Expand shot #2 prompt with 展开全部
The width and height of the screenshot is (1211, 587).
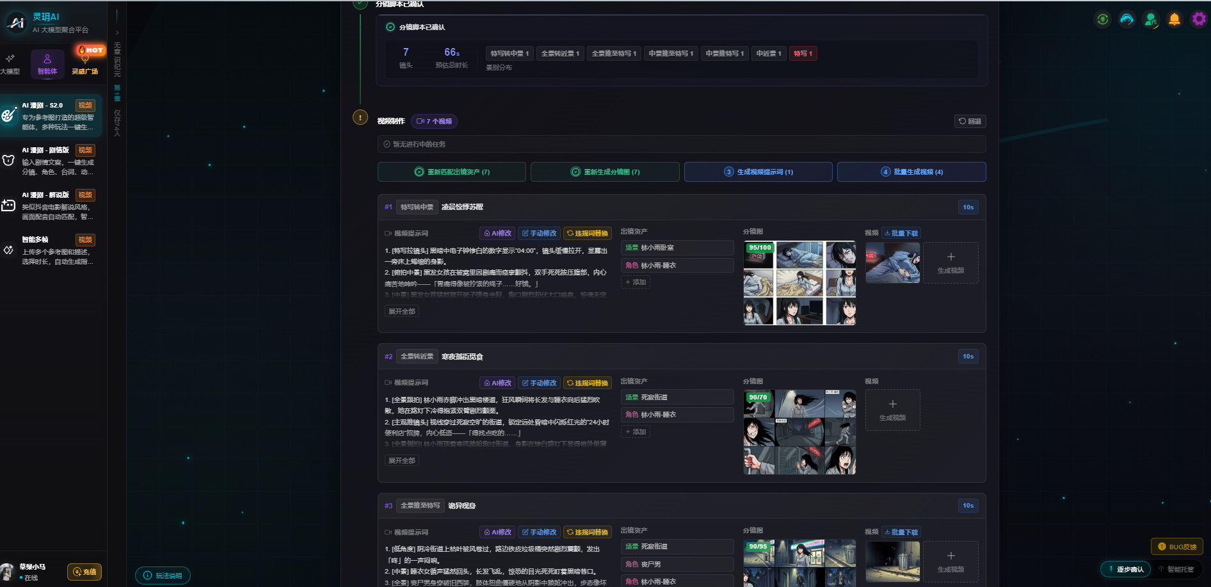tap(401, 460)
